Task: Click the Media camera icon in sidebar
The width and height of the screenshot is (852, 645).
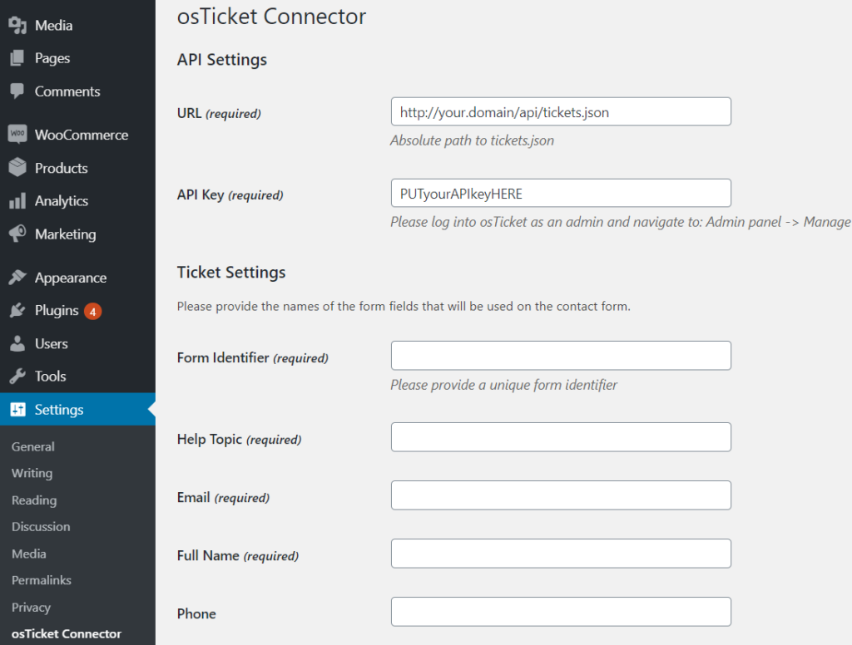Action: point(17,26)
